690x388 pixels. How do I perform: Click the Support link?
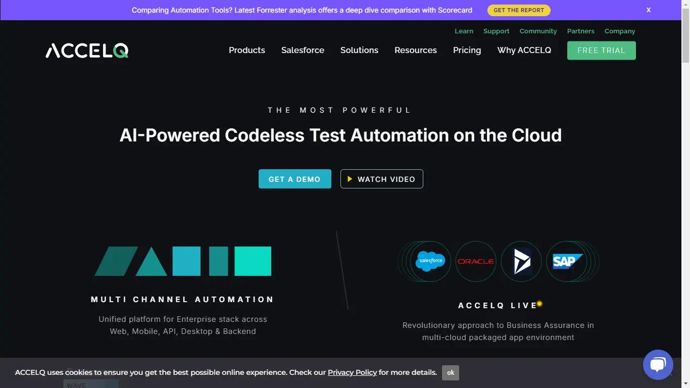point(496,31)
